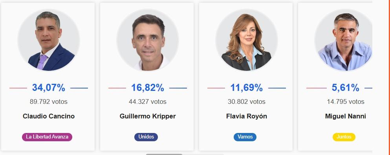The width and height of the screenshot is (390, 155).
Task: Click the horizontal scrollbar thumb below the cards
Action: click(164, 154)
